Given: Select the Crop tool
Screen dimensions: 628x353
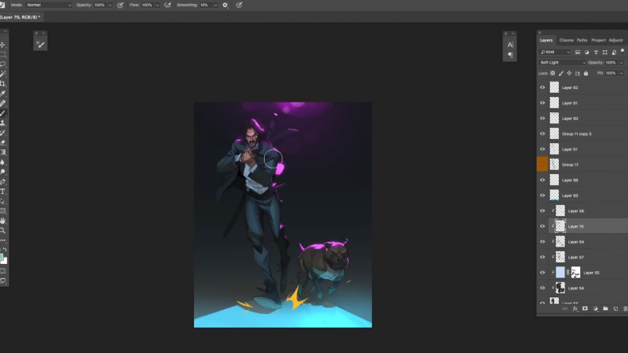Looking at the screenshot, I should click(x=3, y=83).
